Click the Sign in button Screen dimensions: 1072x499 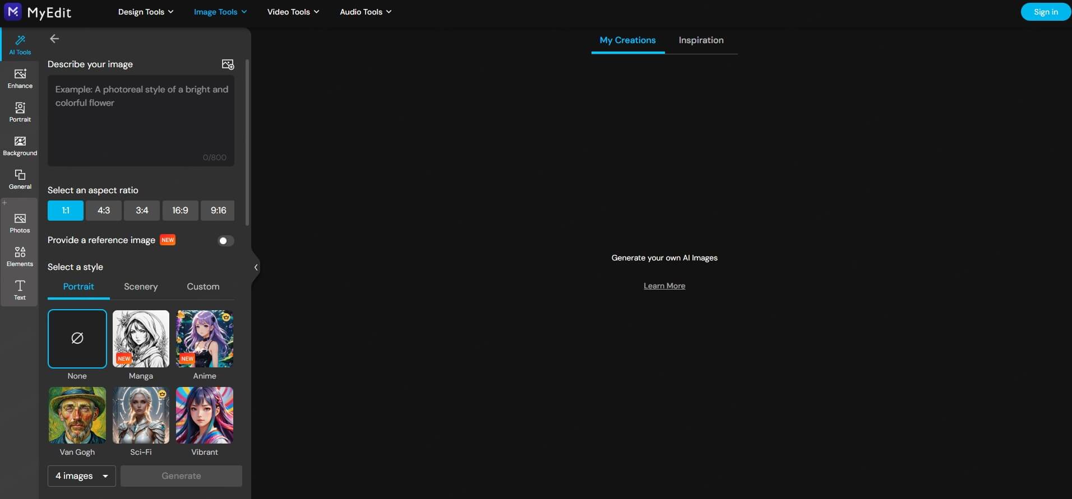(x=1046, y=12)
